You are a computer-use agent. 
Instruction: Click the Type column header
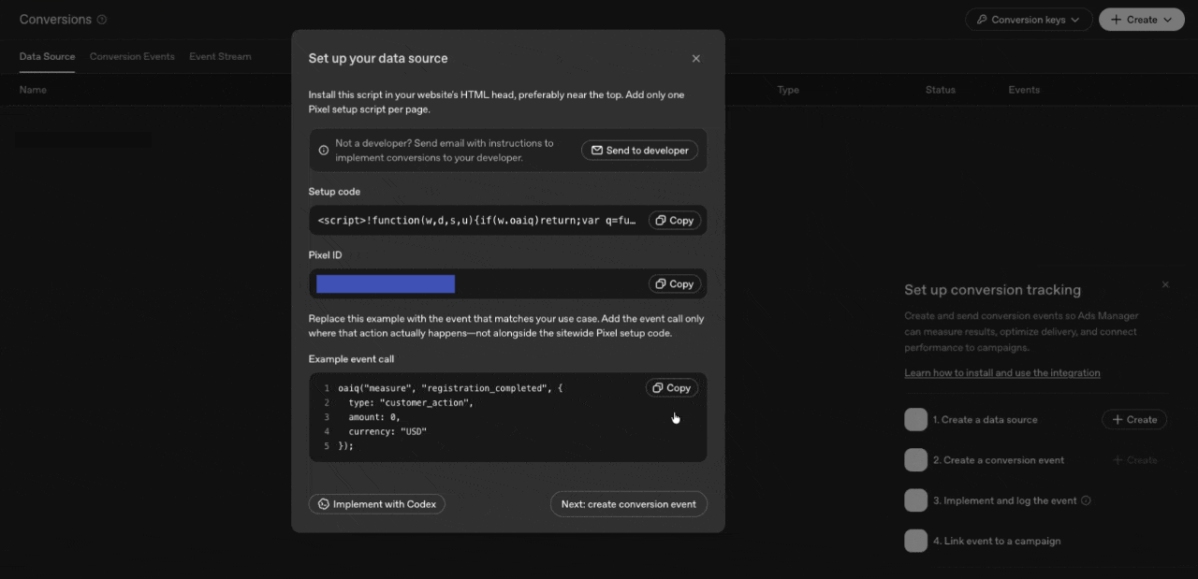tap(788, 90)
